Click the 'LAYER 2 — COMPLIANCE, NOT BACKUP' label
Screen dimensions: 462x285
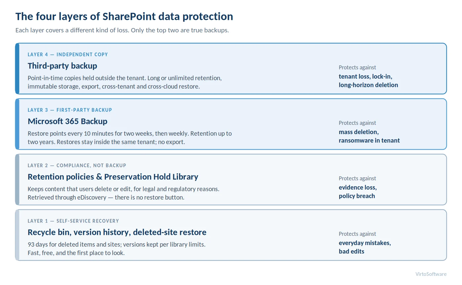click(x=77, y=165)
